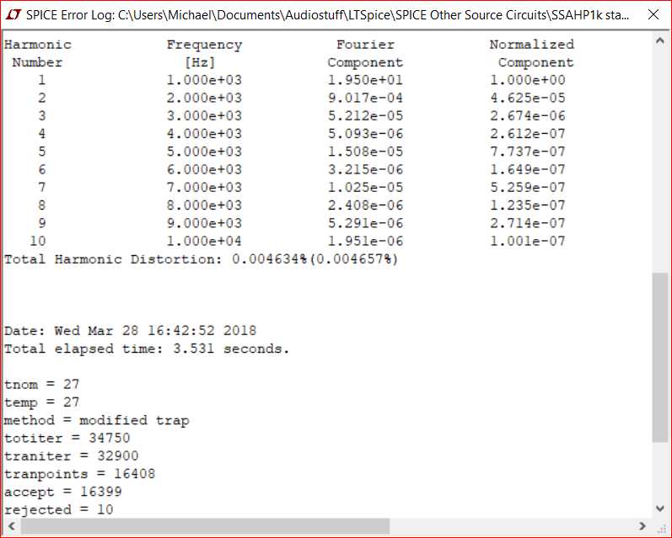Click the 'totiter = 34750' line
Image resolution: width=672 pixels, height=538 pixels.
pos(67,439)
